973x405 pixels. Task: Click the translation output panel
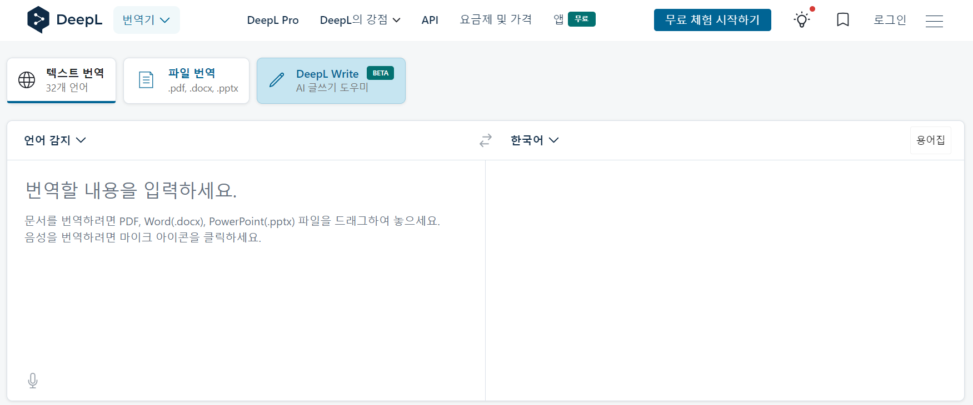tap(725, 280)
